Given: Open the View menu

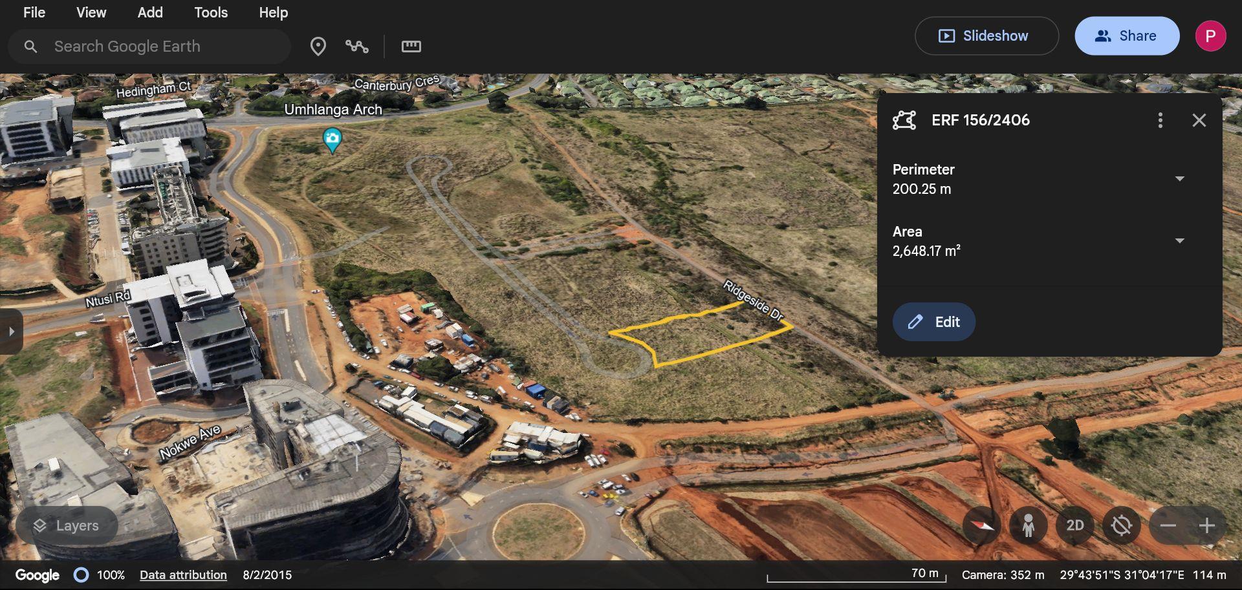Looking at the screenshot, I should click(x=91, y=12).
